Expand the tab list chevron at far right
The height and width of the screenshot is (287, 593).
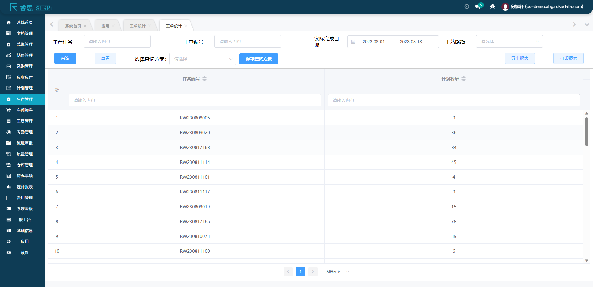coord(587,25)
